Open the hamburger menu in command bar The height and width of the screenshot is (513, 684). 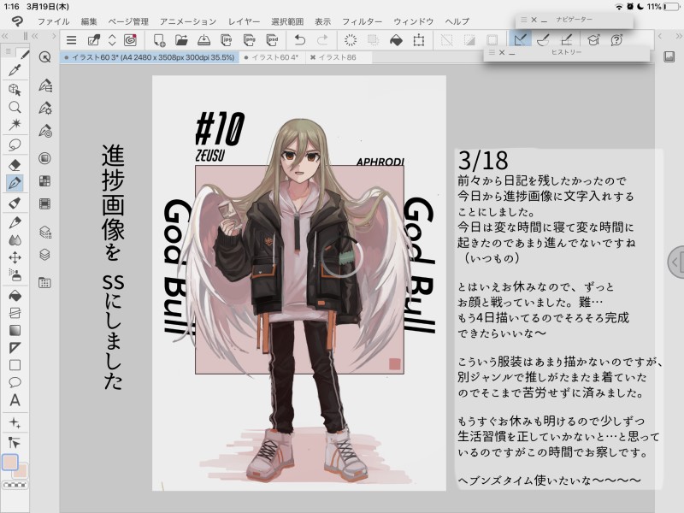pos(72,40)
